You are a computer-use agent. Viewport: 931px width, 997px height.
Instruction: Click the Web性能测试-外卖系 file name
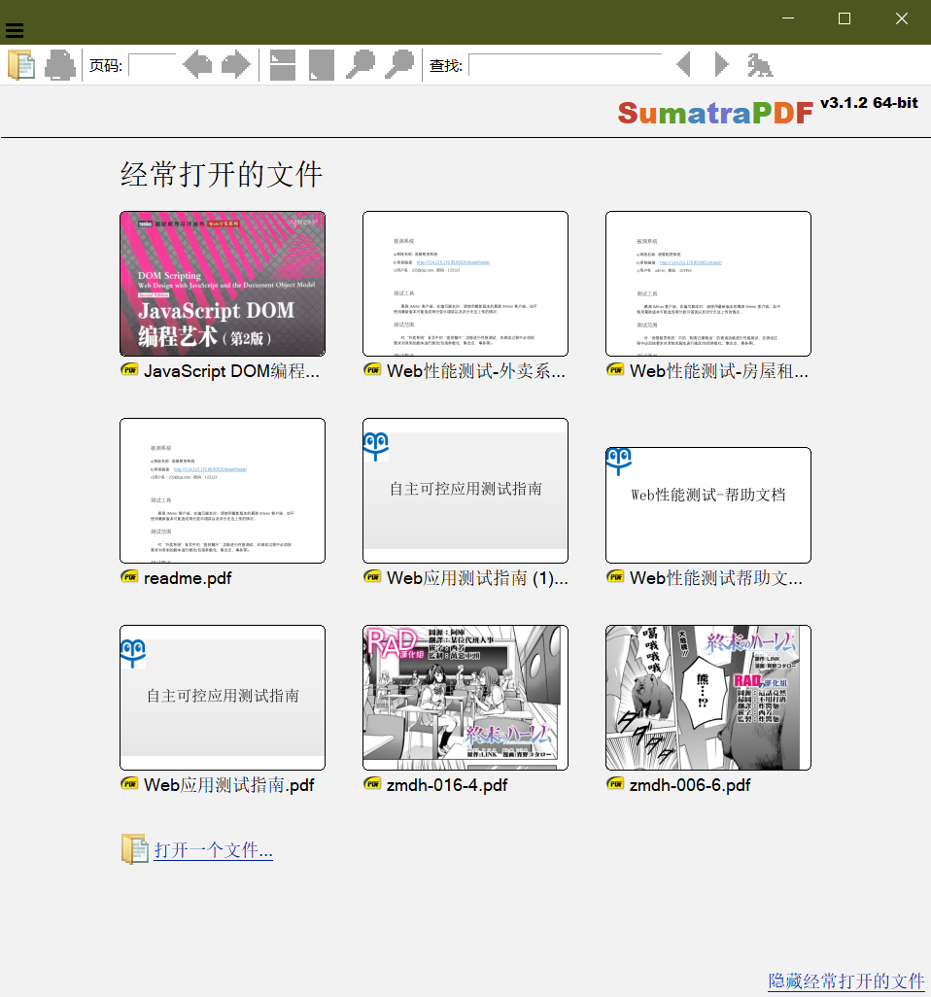click(475, 371)
